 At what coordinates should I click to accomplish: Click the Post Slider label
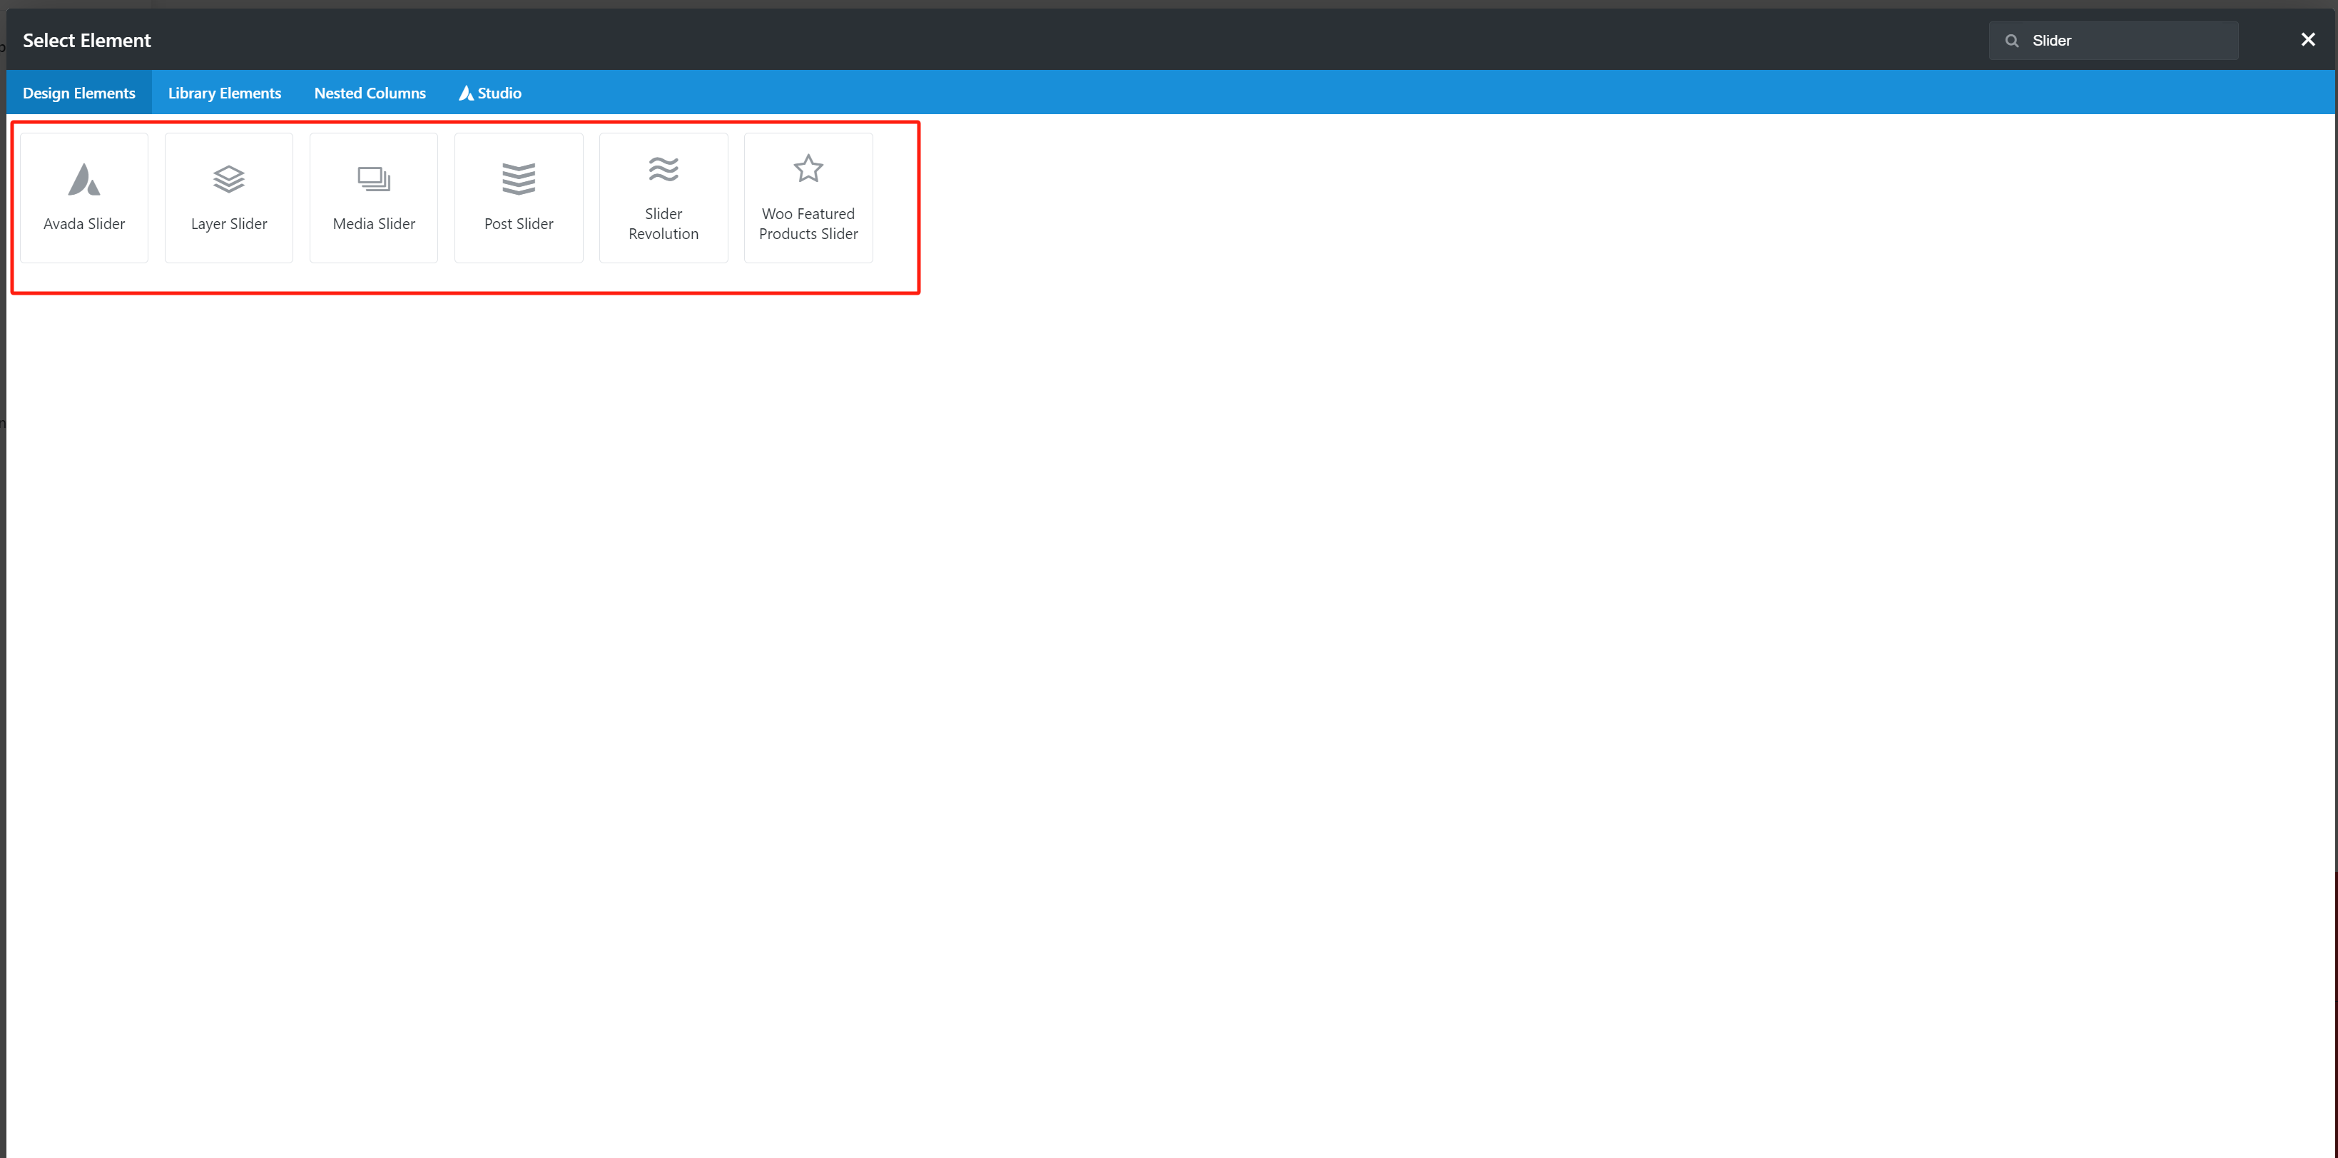point(518,223)
